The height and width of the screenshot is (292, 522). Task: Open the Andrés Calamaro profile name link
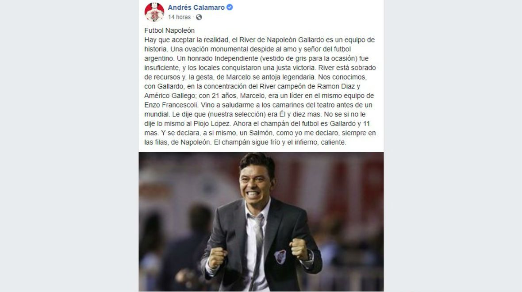pyautogui.click(x=196, y=8)
